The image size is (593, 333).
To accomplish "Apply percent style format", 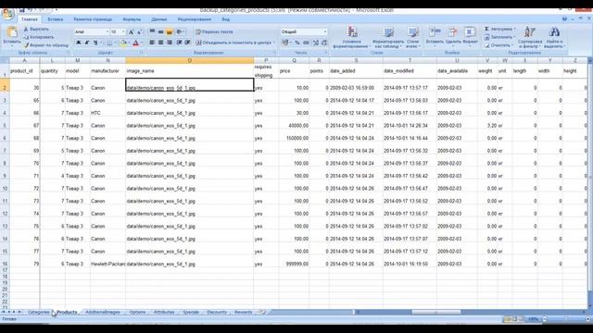I will pyautogui.click(x=297, y=43).
